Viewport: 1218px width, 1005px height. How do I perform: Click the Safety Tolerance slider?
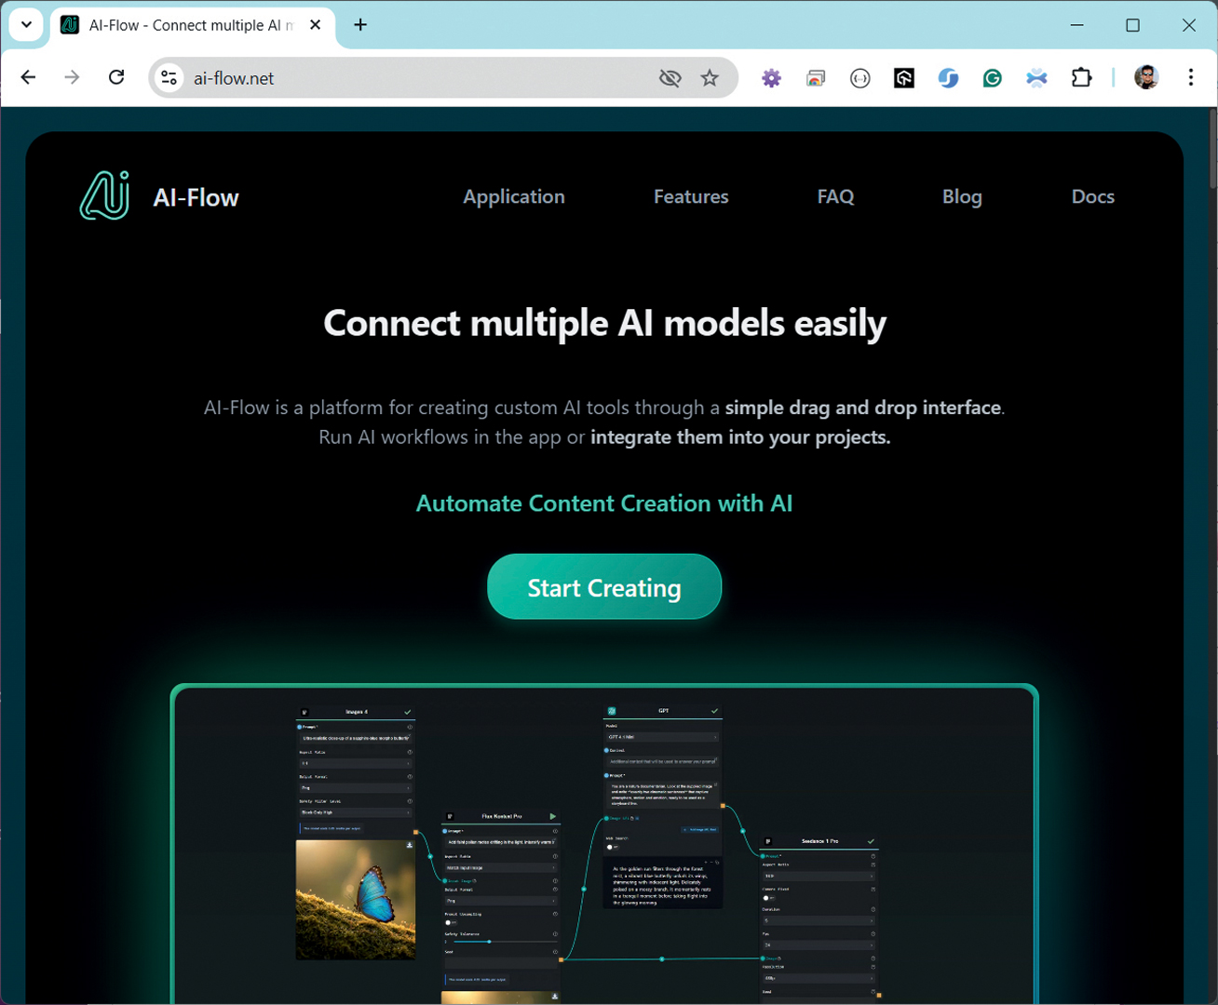point(490,942)
